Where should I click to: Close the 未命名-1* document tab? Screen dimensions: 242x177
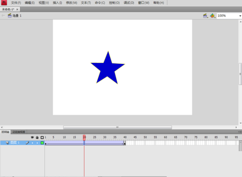tap(17, 9)
